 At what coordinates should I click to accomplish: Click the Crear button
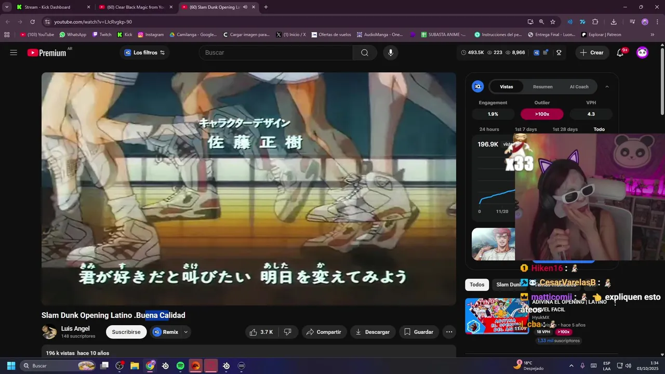tap(592, 52)
